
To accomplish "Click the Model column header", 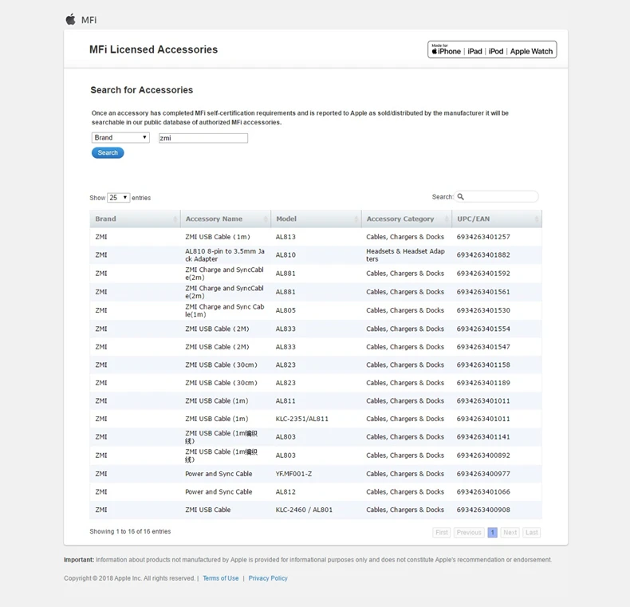I will [x=317, y=219].
